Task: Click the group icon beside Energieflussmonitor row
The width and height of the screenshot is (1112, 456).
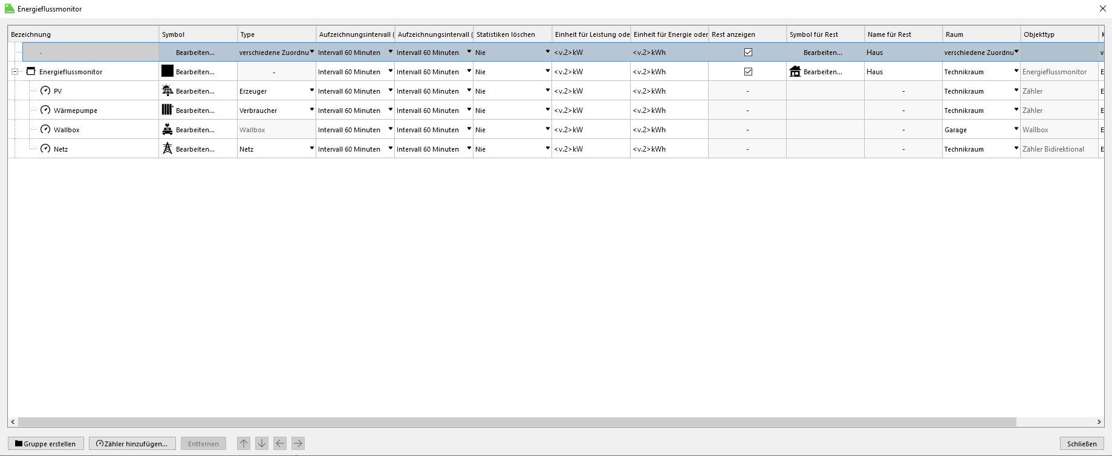Action: click(x=31, y=72)
